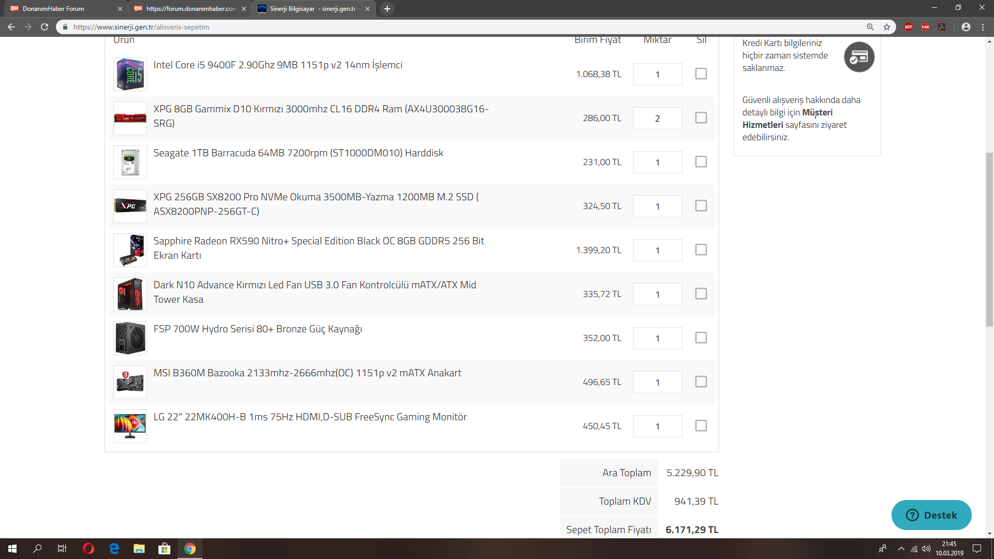Open the ABP adblock extension icon
Viewport: 994px width, 559px height.
click(x=909, y=27)
